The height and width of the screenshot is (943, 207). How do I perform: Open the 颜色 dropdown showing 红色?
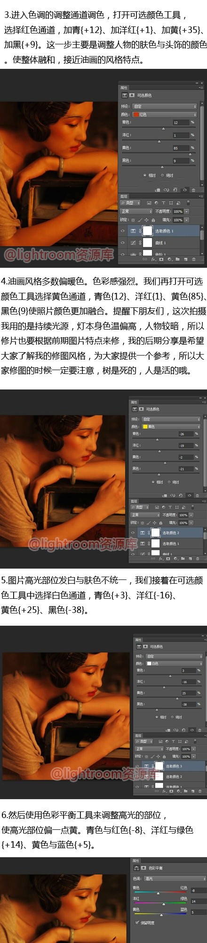(x=164, y=115)
